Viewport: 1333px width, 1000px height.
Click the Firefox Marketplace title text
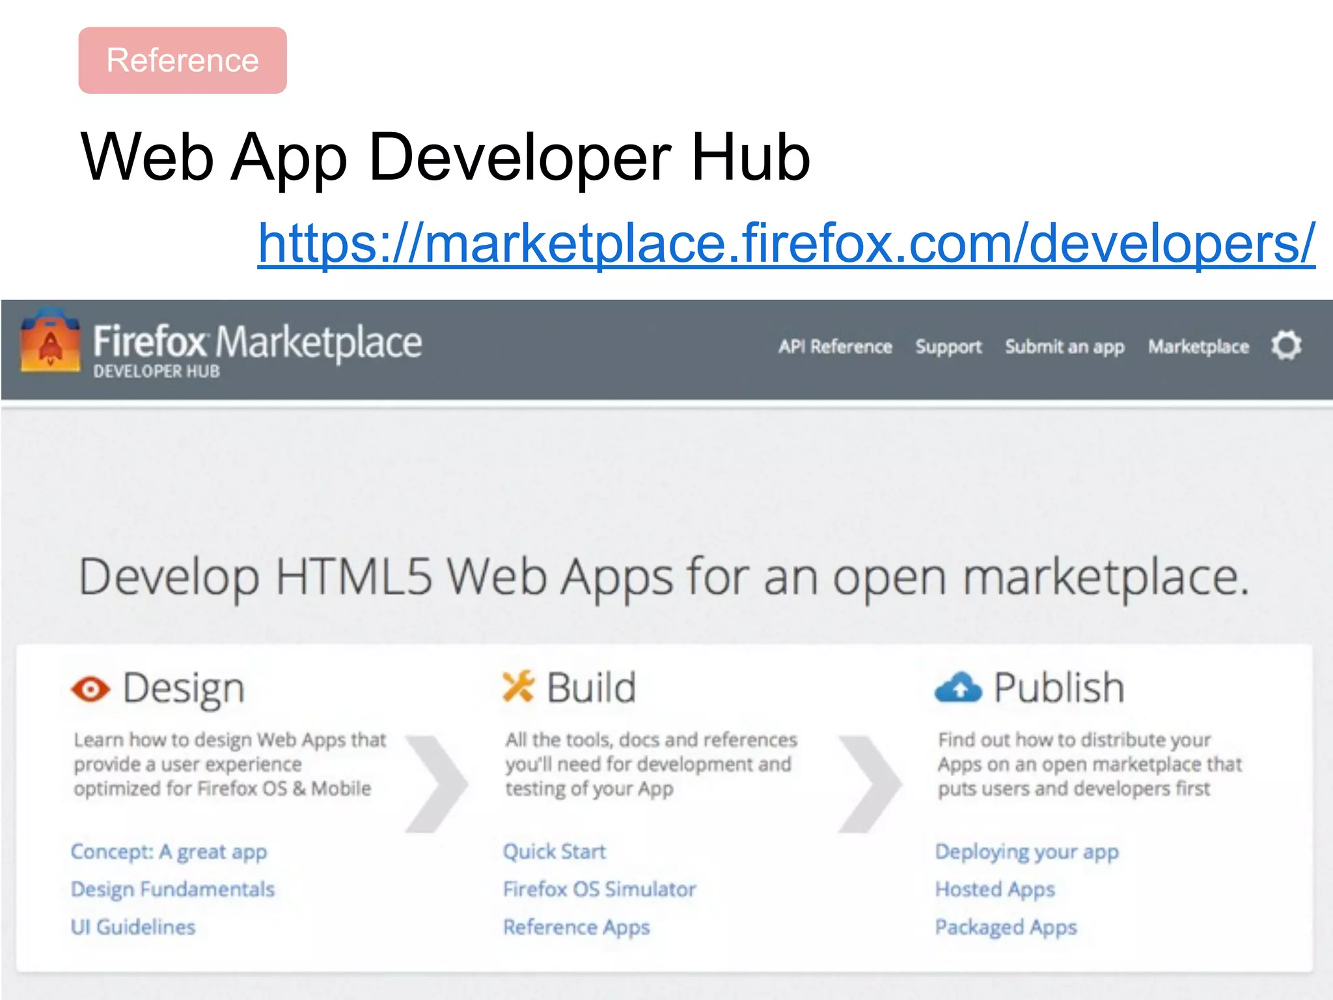point(257,342)
